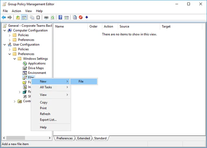
Task: Select the Environment tree item
Action: click(37, 73)
